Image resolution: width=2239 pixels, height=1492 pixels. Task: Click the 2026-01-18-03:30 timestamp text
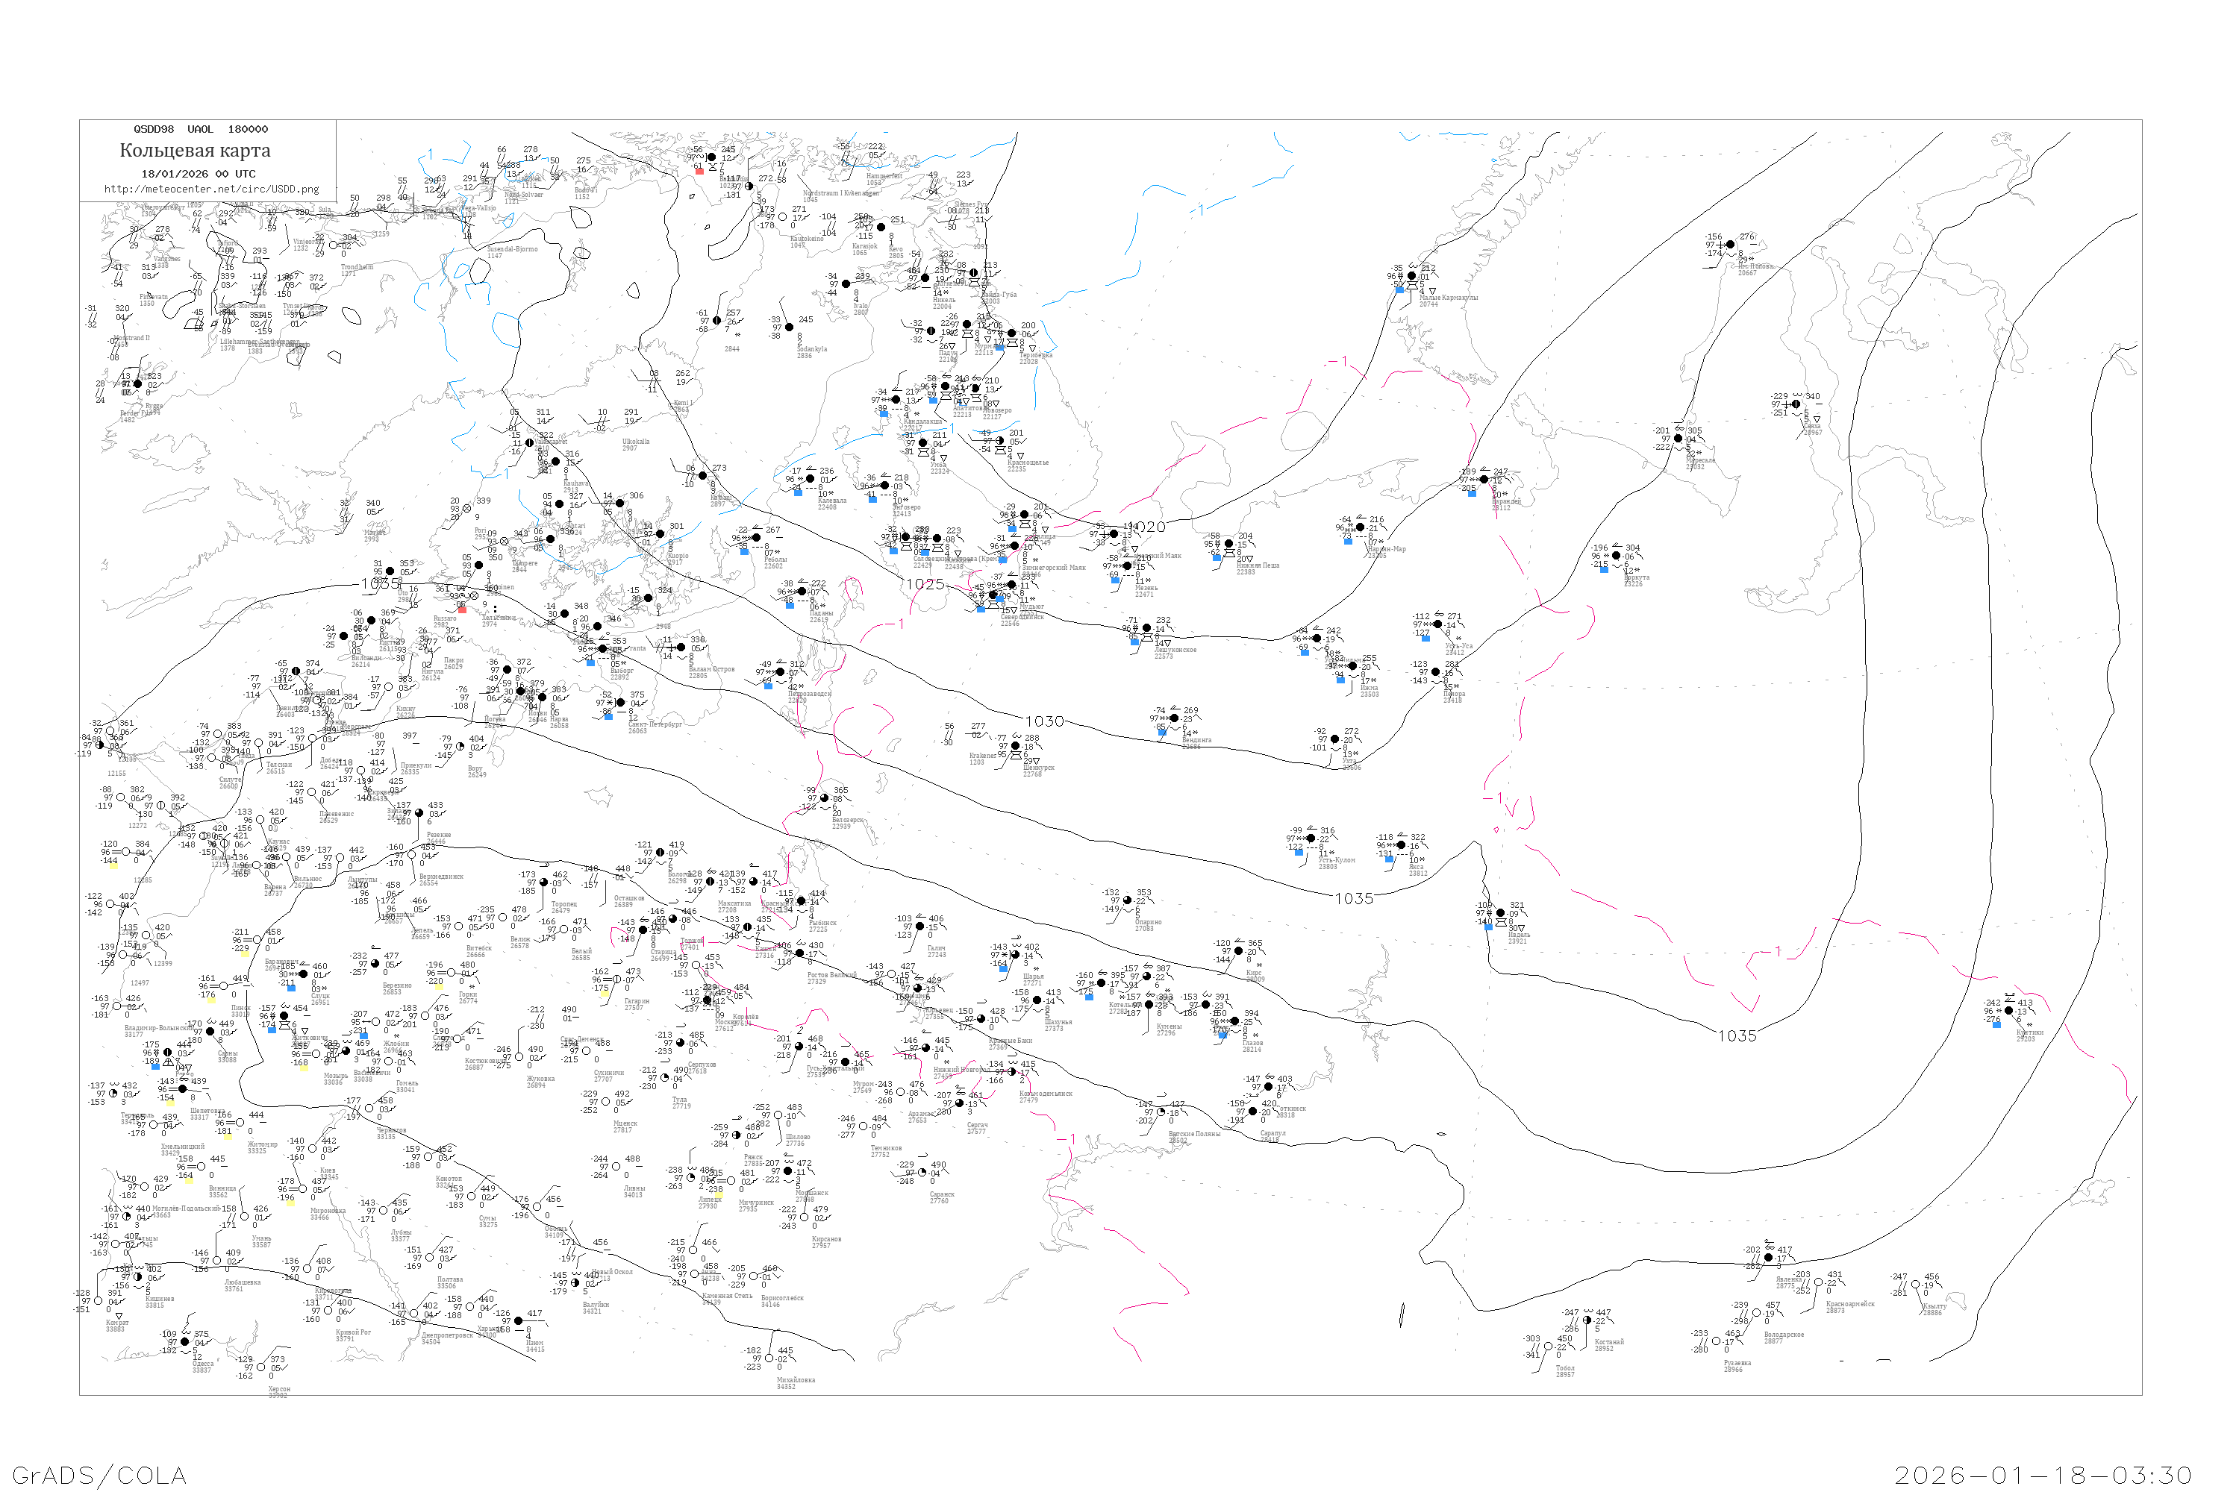click(x=2043, y=1475)
